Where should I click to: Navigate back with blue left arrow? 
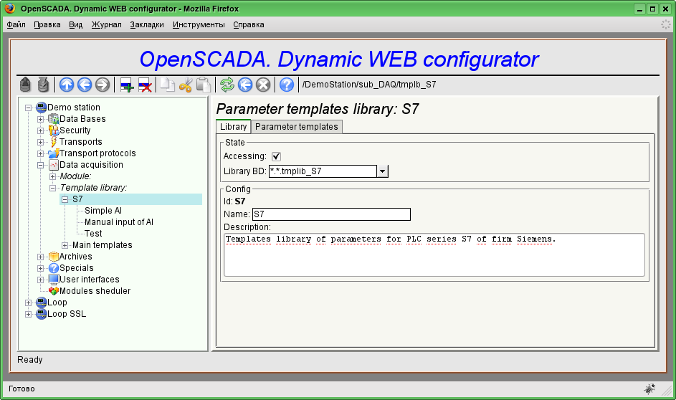pyautogui.click(x=85, y=85)
